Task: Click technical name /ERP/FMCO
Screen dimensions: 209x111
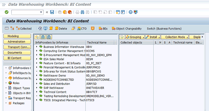Action: pos(93,67)
